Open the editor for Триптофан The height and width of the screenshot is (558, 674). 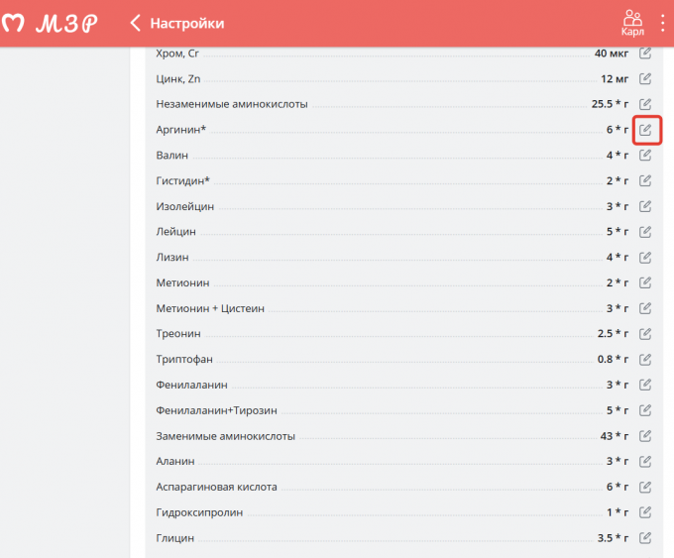pyautogui.click(x=645, y=359)
